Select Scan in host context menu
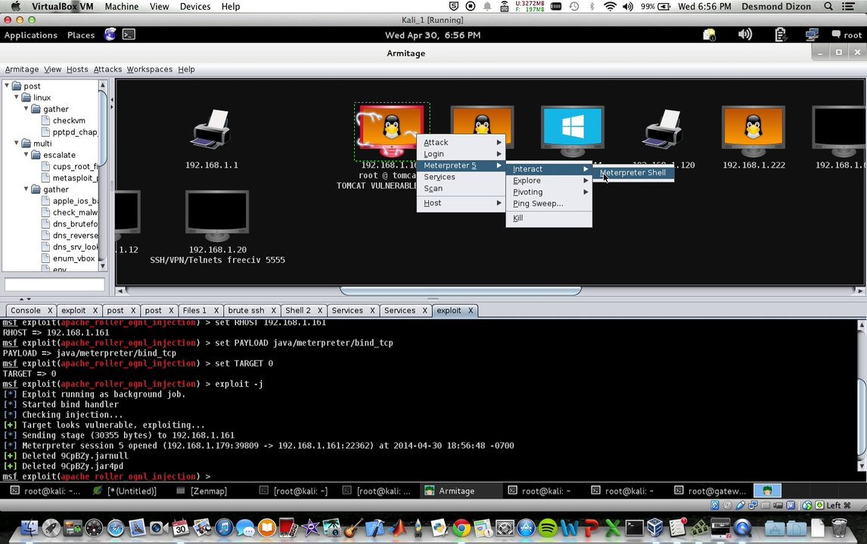 [x=461, y=189]
